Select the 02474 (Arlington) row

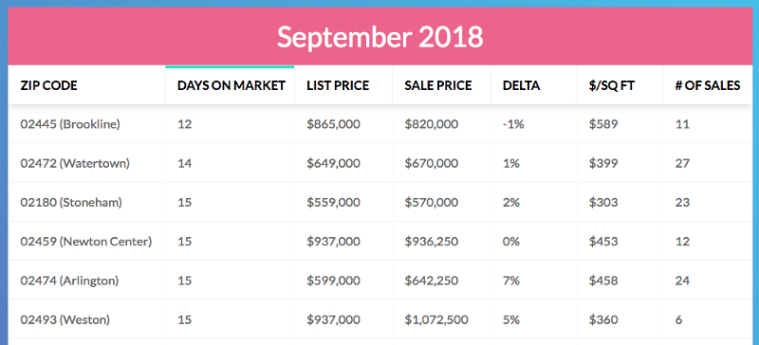click(380, 281)
